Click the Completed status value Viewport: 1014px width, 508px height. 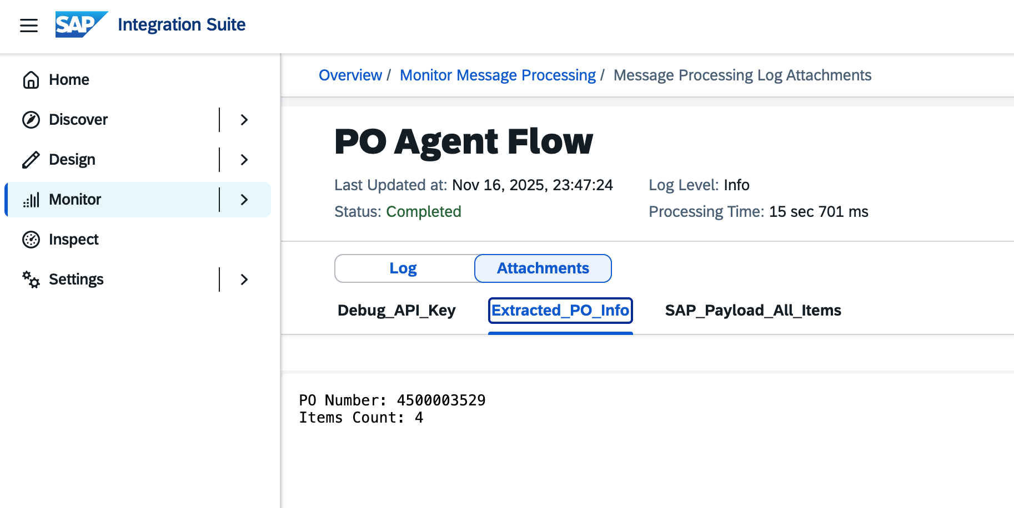click(424, 212)
